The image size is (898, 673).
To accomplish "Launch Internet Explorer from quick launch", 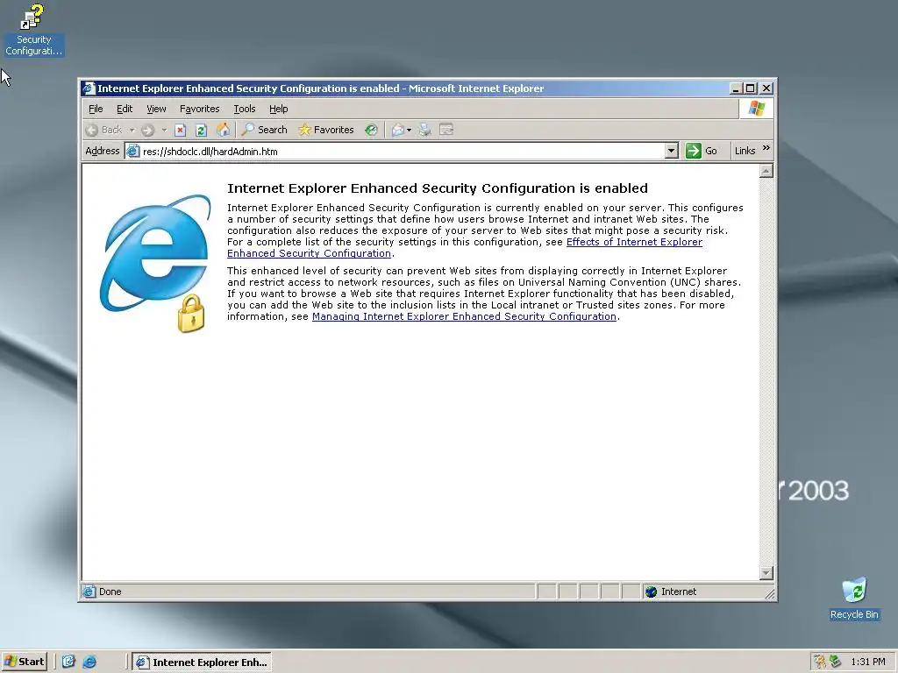I will click(89, 662).
